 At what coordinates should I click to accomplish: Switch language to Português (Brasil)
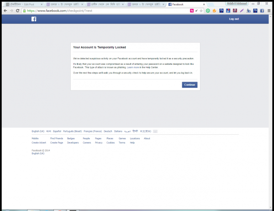pos(72,131)
